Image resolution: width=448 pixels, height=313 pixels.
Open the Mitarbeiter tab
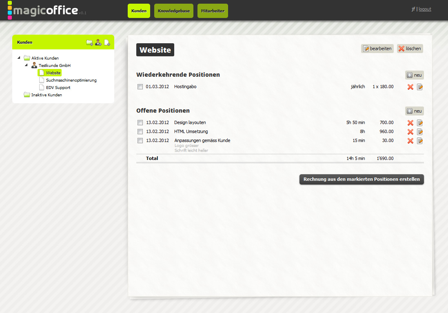(213, 11)
